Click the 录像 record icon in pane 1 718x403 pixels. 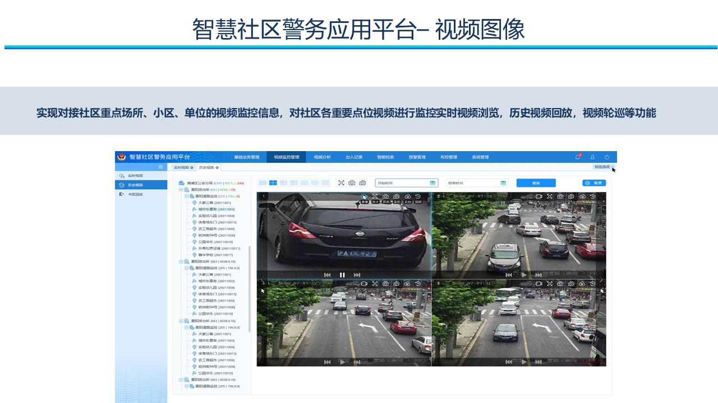coord(365,197)
